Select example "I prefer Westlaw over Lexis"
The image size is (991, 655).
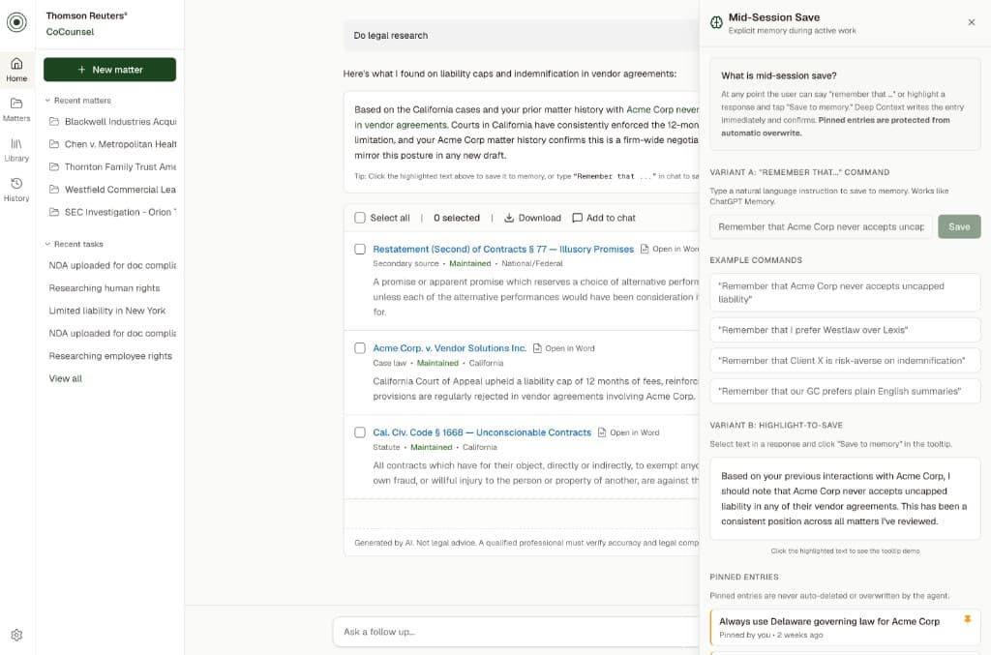(x=845, y=330)
